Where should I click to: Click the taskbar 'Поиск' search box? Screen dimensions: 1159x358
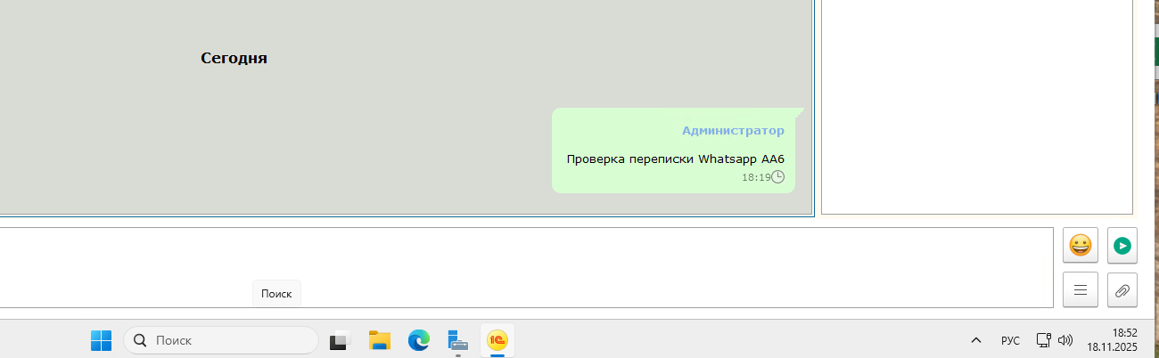221,340
